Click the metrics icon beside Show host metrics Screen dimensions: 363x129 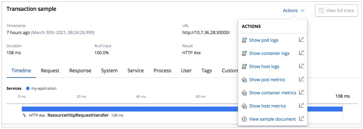point(244,106)
